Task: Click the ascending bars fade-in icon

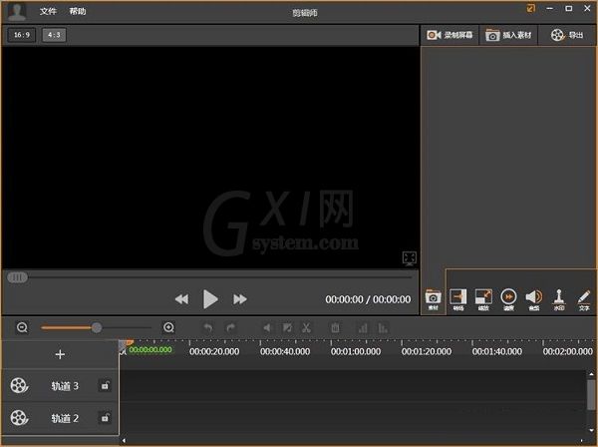Action: [x=363, y=328]
